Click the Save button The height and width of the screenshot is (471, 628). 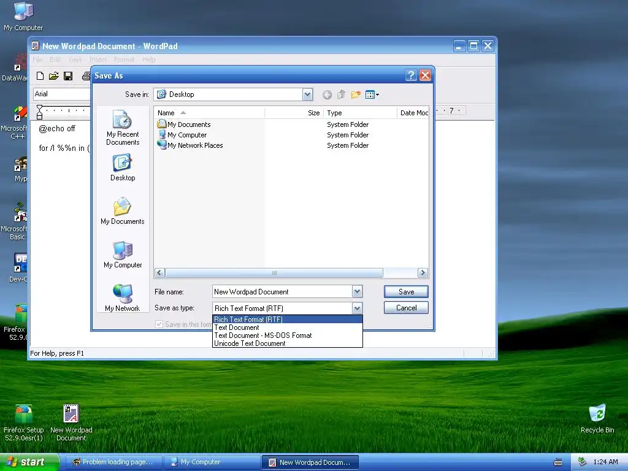coord(406,291)
